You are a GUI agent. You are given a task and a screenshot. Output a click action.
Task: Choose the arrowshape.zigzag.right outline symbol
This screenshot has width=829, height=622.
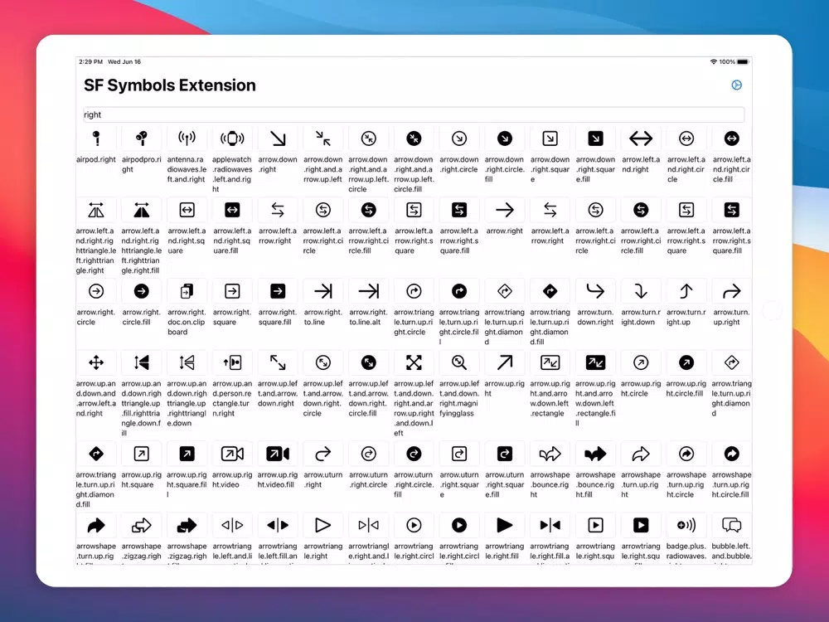[141, 525]
